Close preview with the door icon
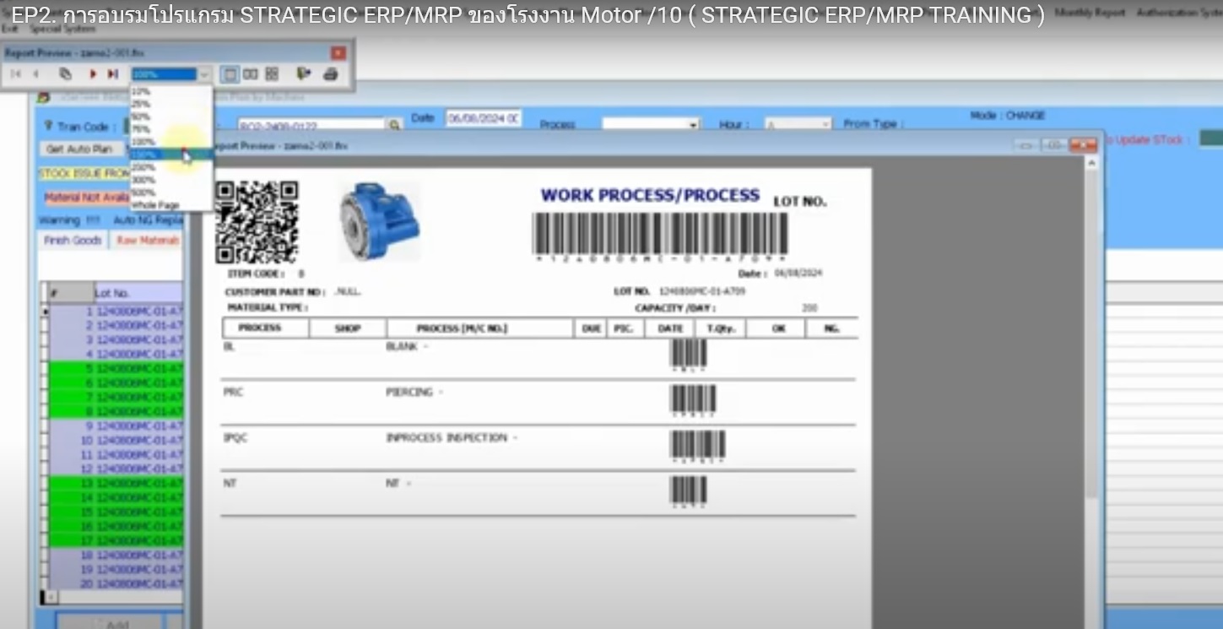The height and width of the screenshot is (629, 1223). pyautogui.click(x=304, y=74)
